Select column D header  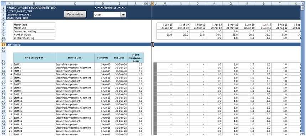[x=103, y=4]
